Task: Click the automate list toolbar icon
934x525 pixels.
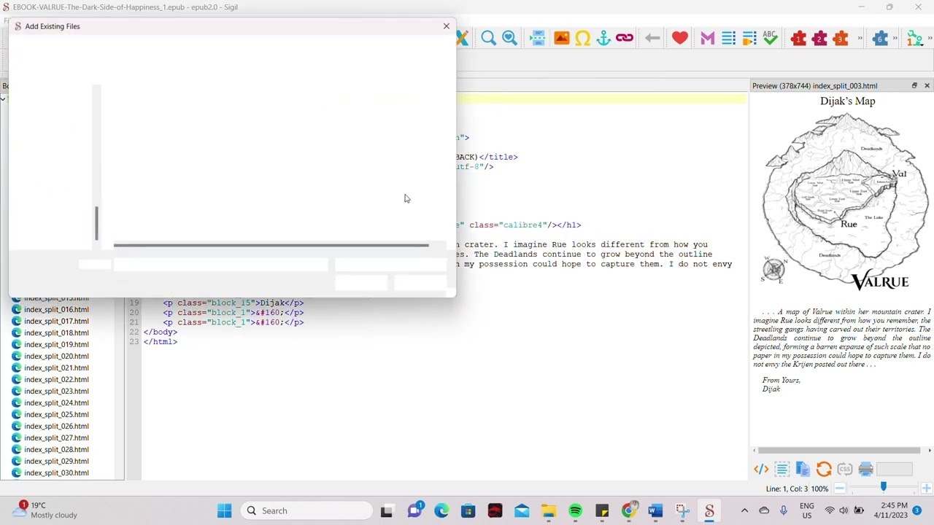Action: pyautogui.click(x=914, y=38)
